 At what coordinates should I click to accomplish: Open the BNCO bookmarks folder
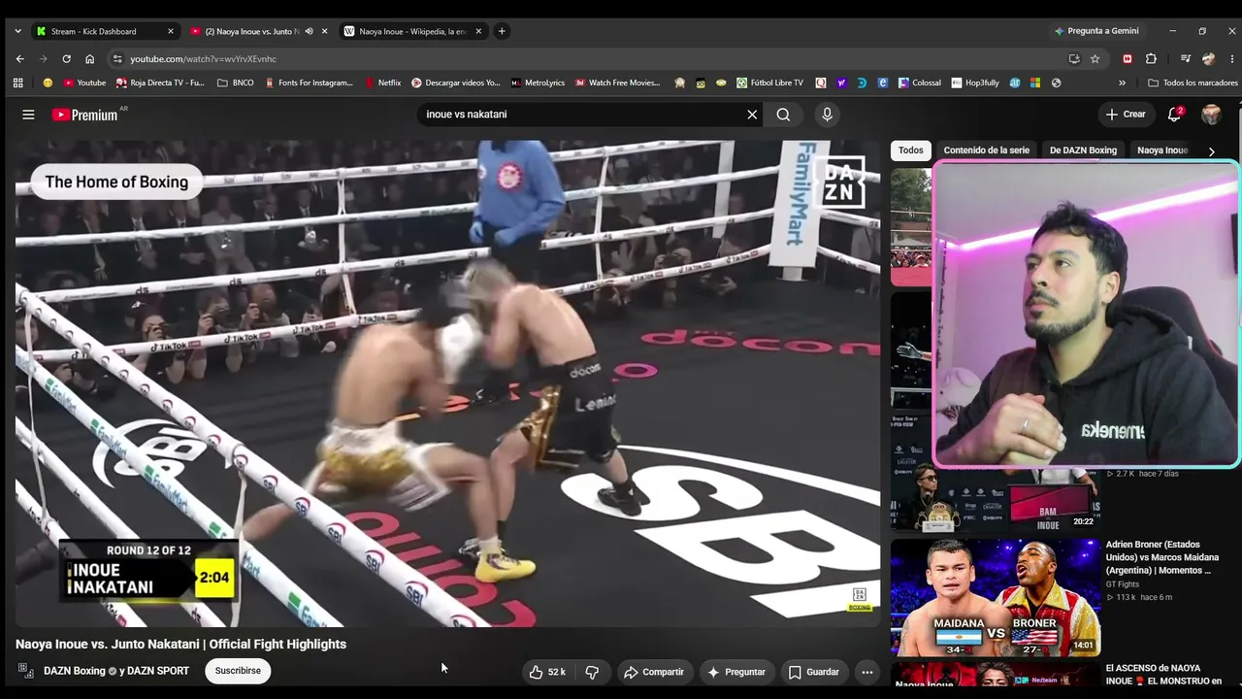(236, 83)
